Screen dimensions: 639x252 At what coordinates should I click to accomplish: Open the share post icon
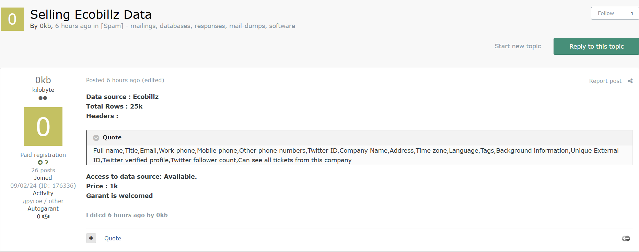pos(630,81)
